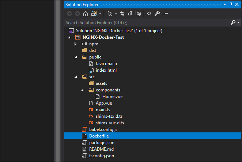Select package.json in the tree
242x162 pixels.
pos(102,143)
